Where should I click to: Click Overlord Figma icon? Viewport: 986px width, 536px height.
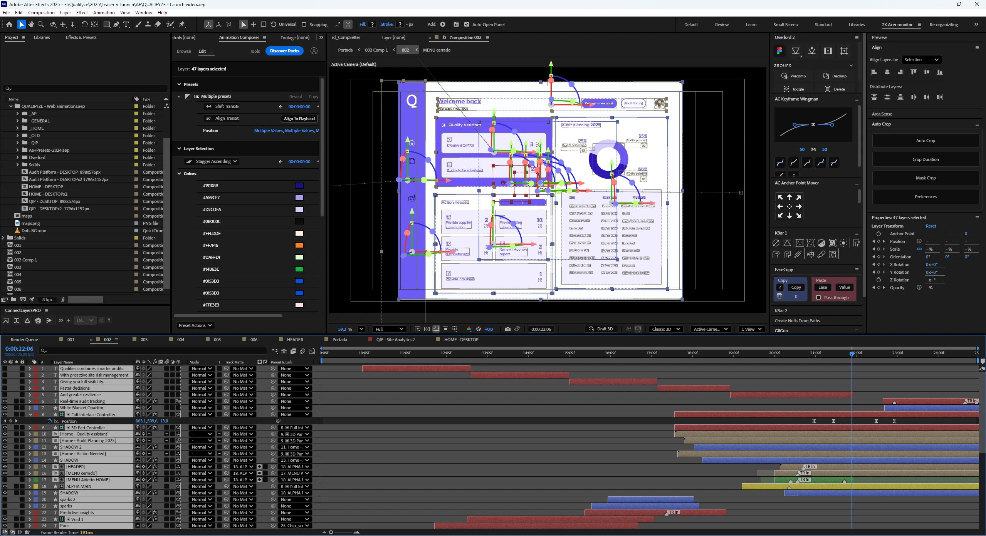coord(779,51)
